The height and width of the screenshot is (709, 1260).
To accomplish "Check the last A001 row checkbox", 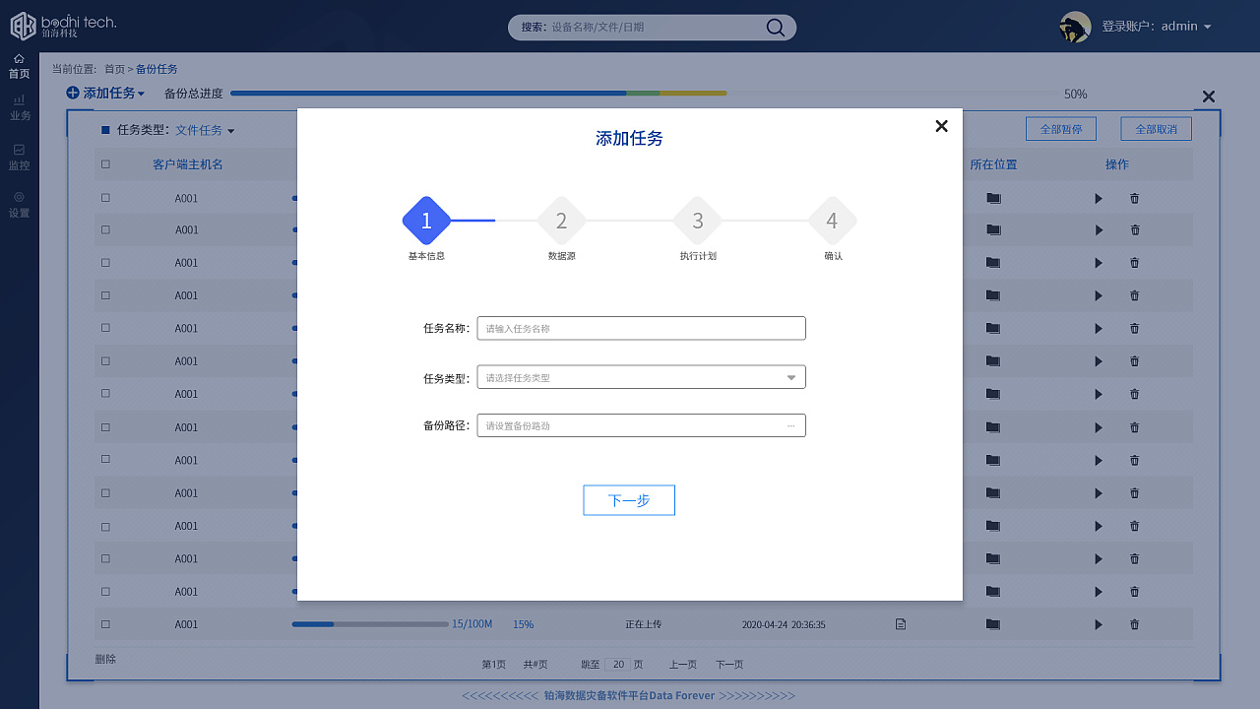I will [x=105, y=624].
